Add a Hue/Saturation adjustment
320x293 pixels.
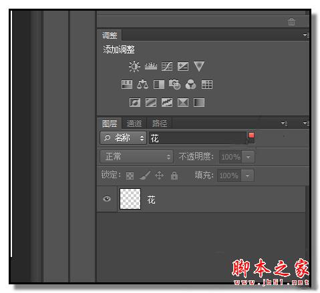click(x=127, y=85)
